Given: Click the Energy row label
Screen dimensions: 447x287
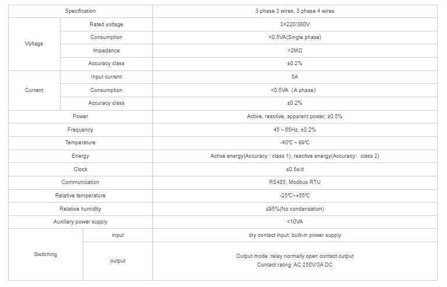Looking at the screenshot, I should pyautogui.click(x=80, y=156).
